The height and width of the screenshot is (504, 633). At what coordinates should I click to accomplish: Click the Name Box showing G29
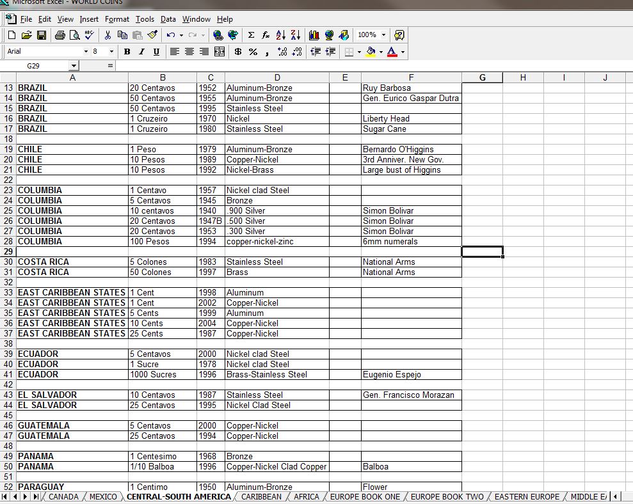click(35, 66)
